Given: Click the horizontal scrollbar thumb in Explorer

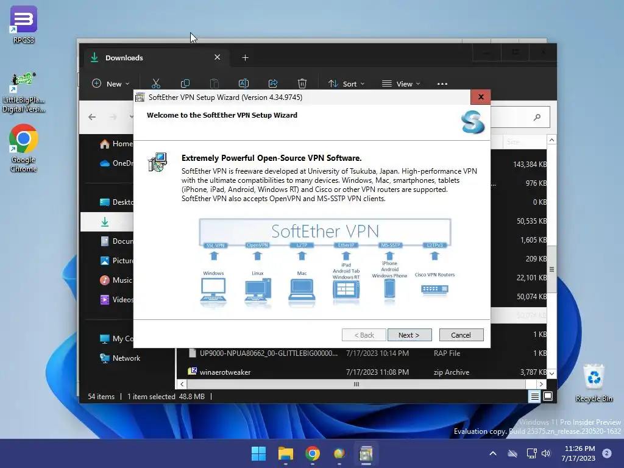Looking at the screenshot, I should click(356, 384).
